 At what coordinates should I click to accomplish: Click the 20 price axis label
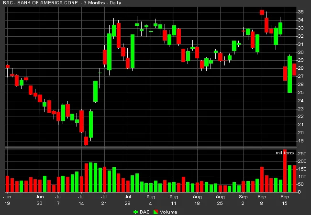pos(300,133)
